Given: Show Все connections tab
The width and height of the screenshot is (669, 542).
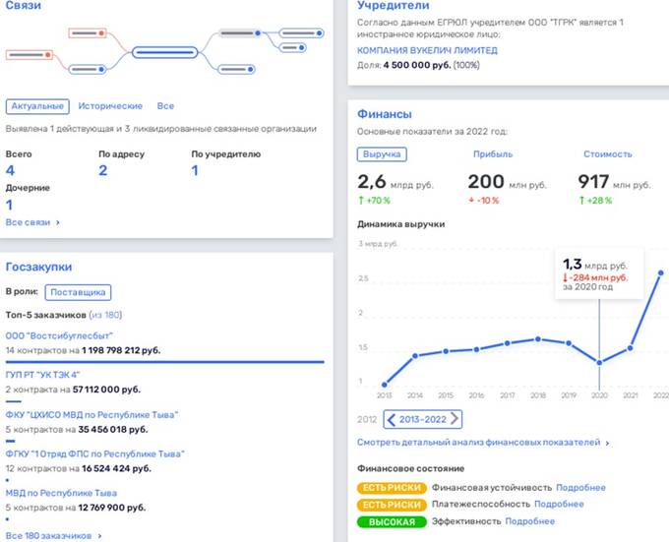Looking at the screenshot, I should pos(165,106).
